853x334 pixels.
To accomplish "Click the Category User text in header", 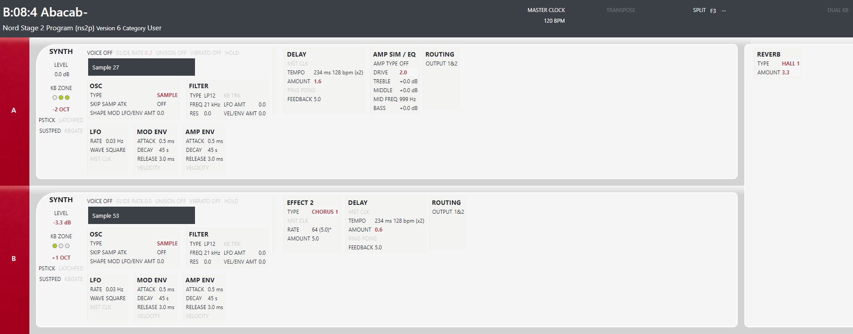I will click(x=142, y=28).
